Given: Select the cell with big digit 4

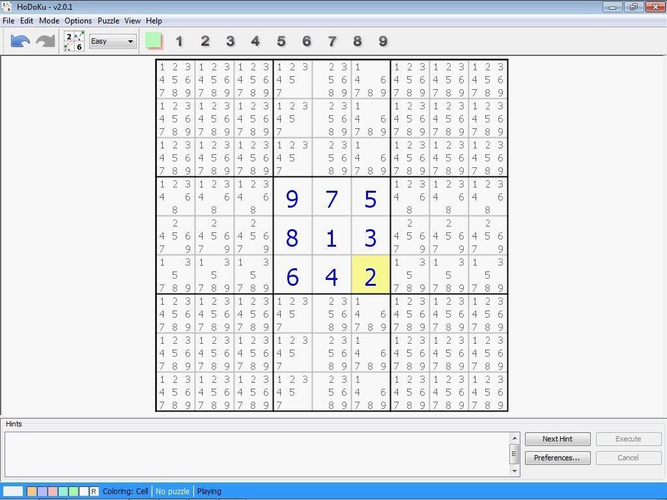Looking at the screenshot, I should [332, 275].
